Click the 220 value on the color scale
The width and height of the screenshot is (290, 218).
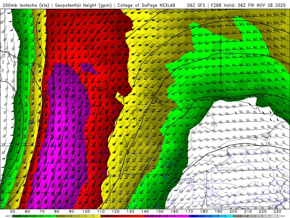(x=263, y=211)
